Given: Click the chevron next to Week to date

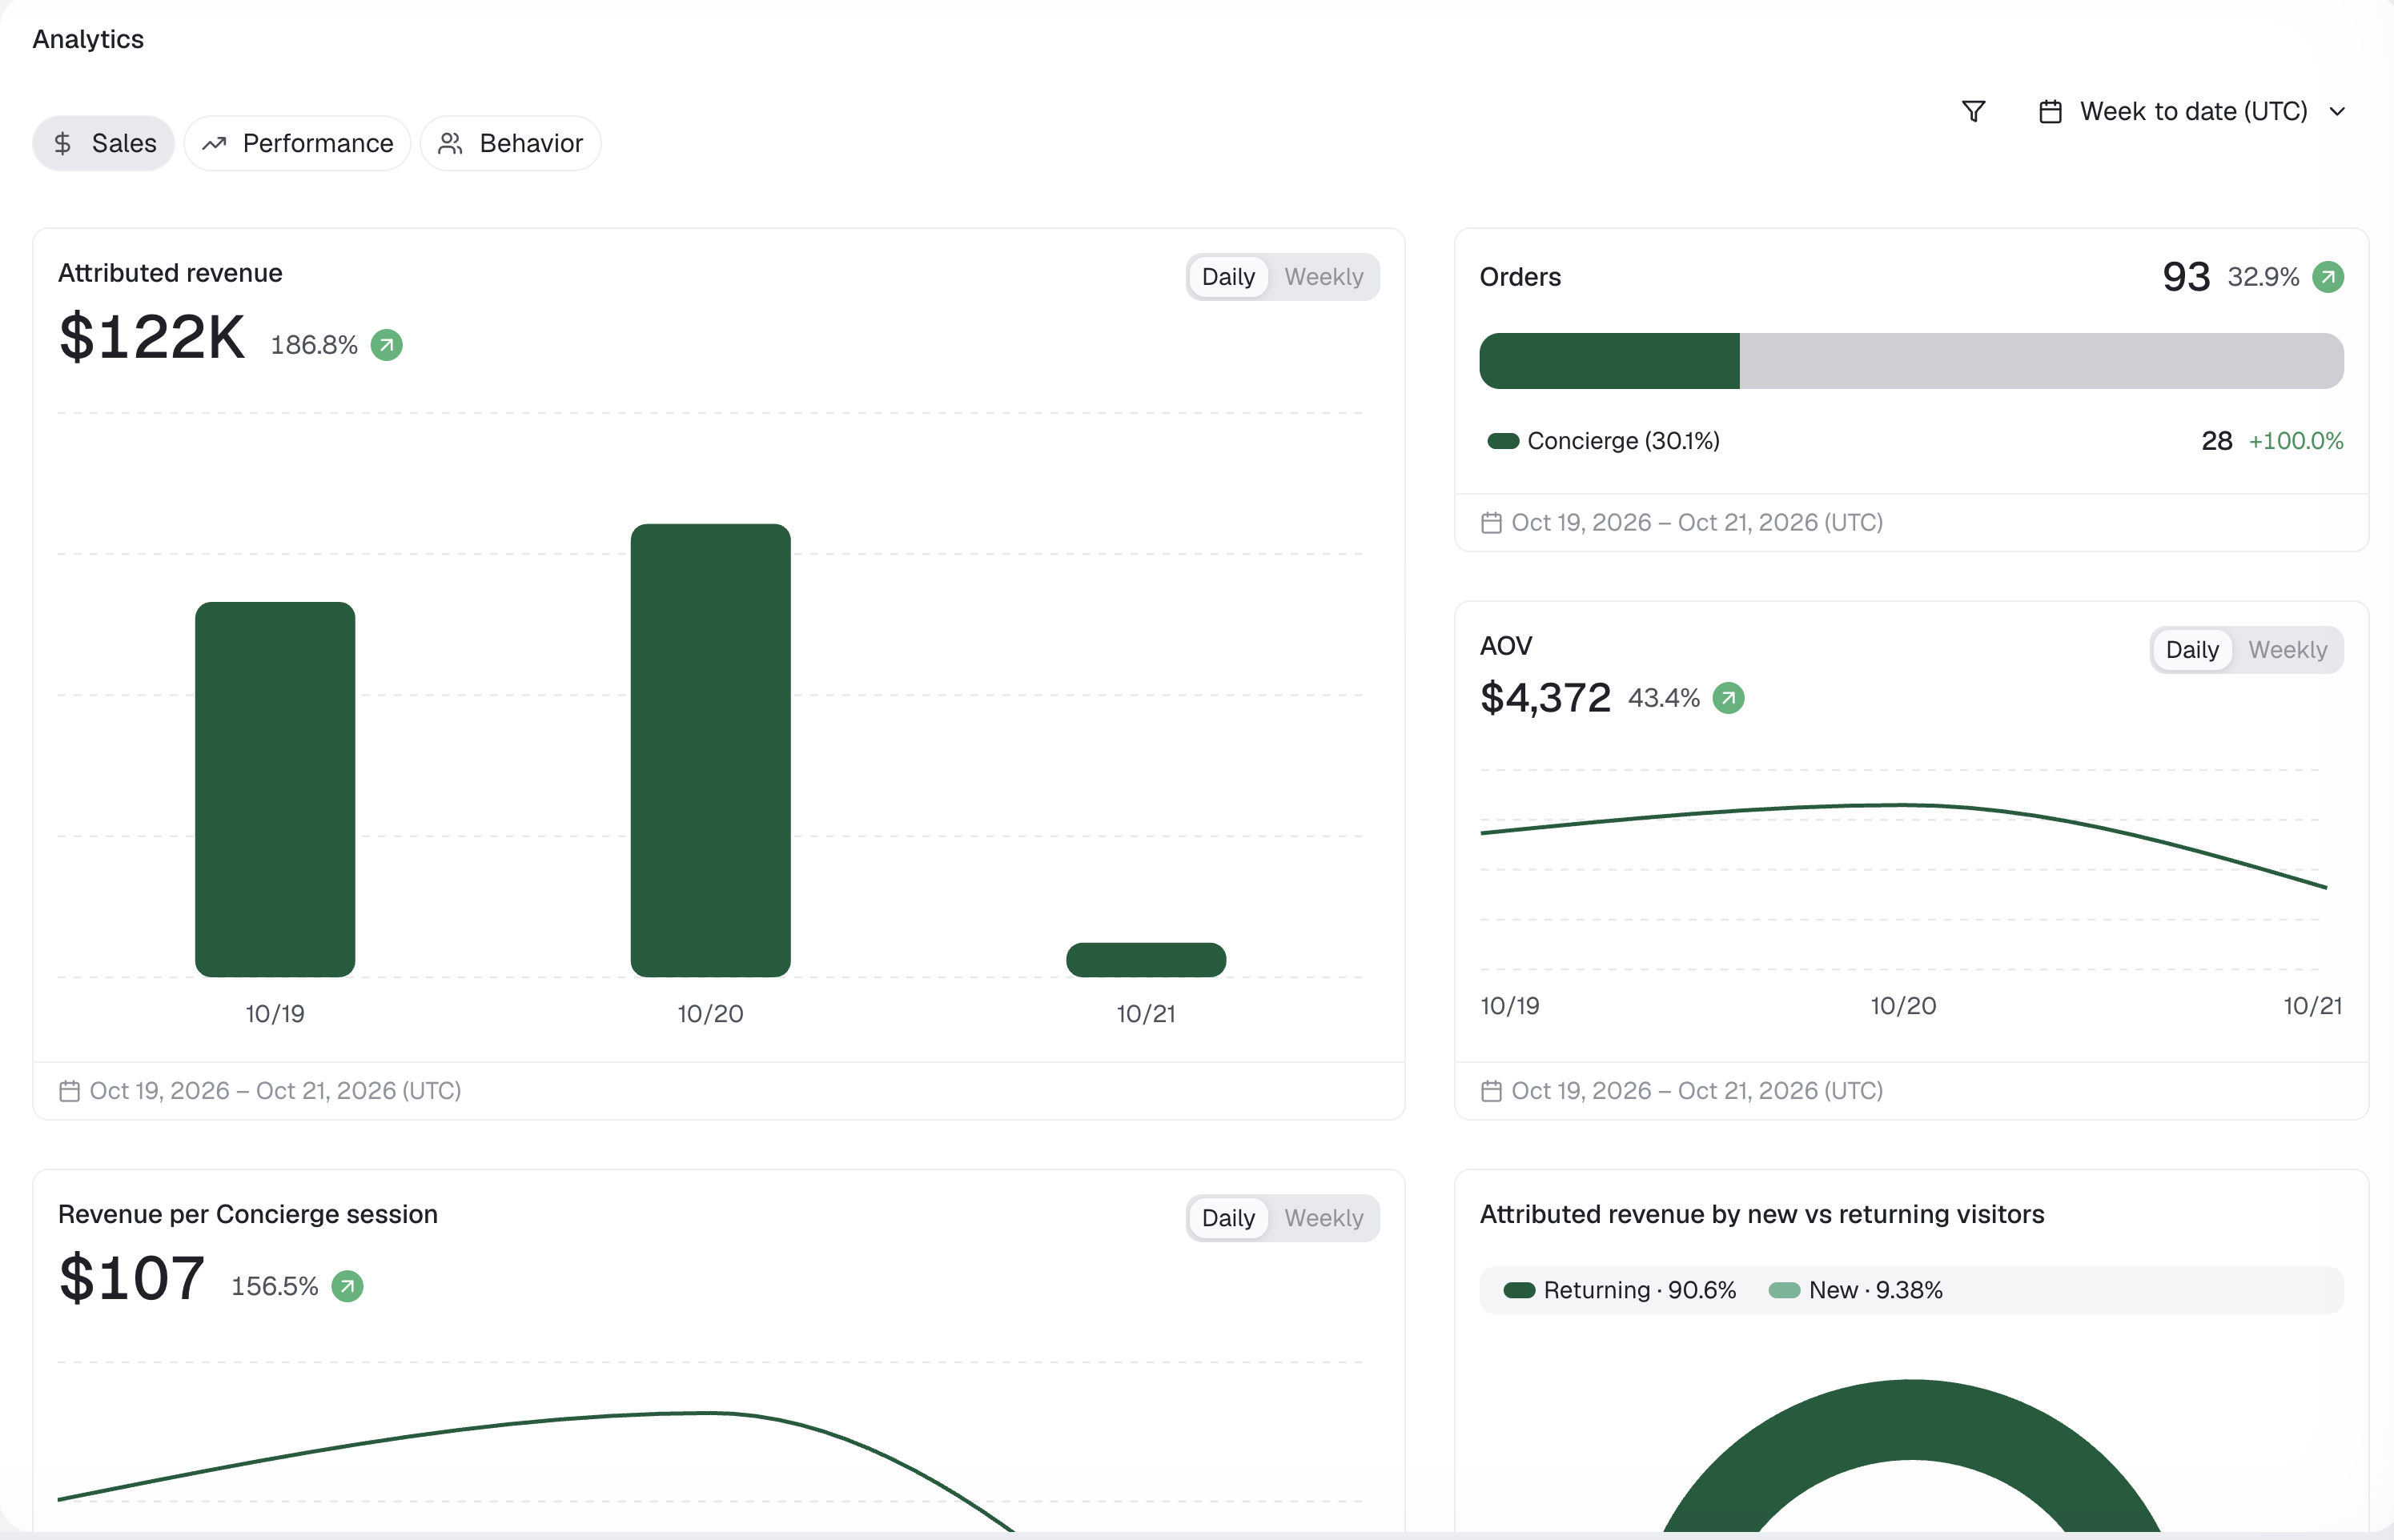Looking at the screenshot, I should click(2337, 112).
